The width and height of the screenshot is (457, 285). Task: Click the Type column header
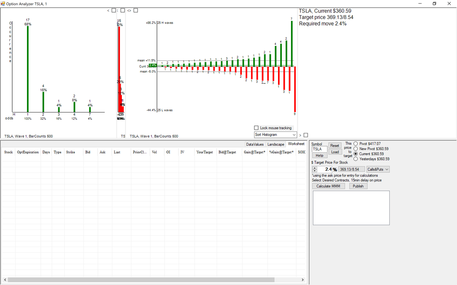(58, 152)
